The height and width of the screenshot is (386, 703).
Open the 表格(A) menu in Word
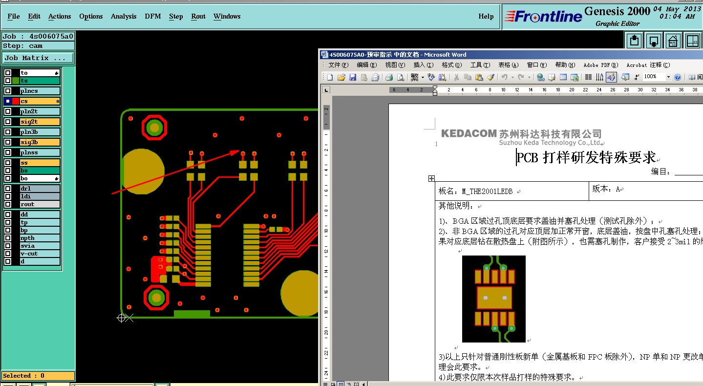[508, 65]
